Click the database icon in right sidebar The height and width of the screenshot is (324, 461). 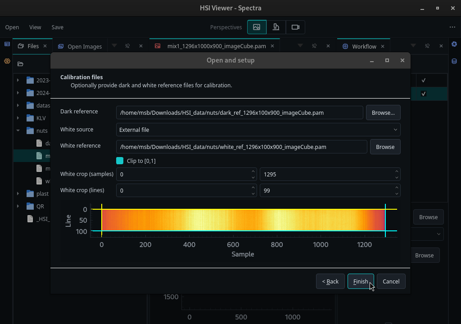[454, 61]
